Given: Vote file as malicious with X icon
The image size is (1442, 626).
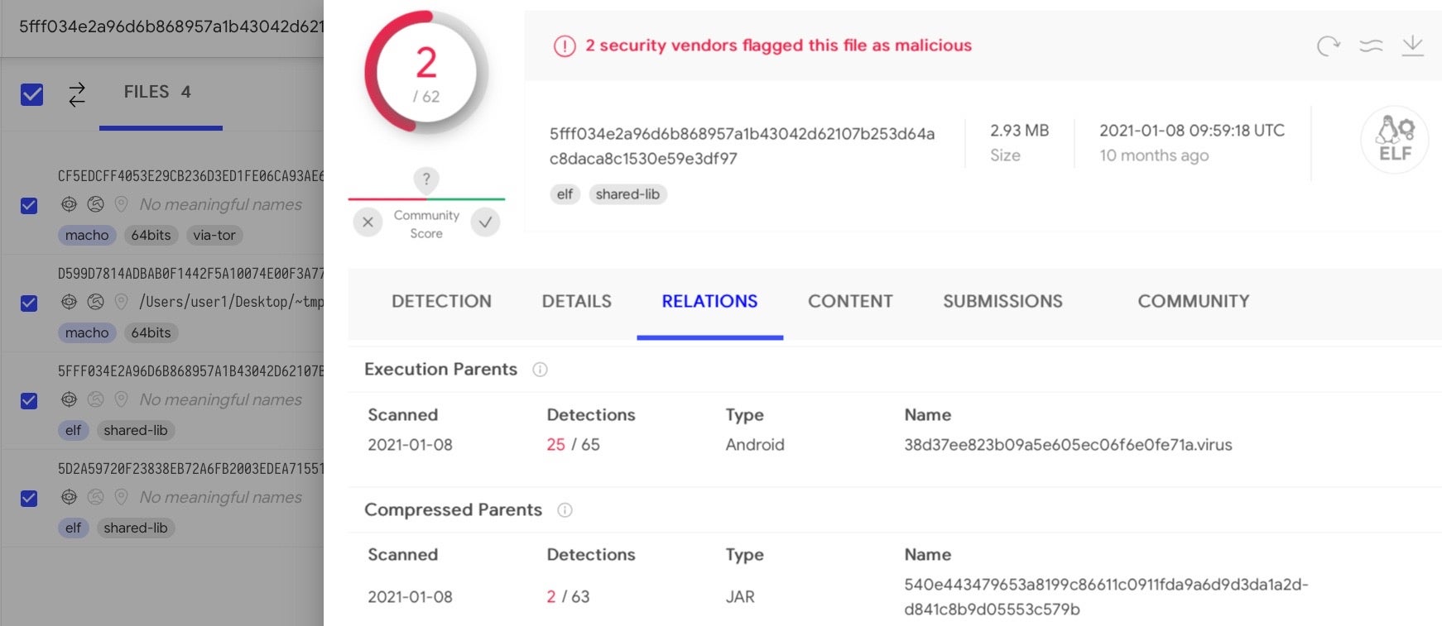Looking at the screenshot, I should pos(368,222).
